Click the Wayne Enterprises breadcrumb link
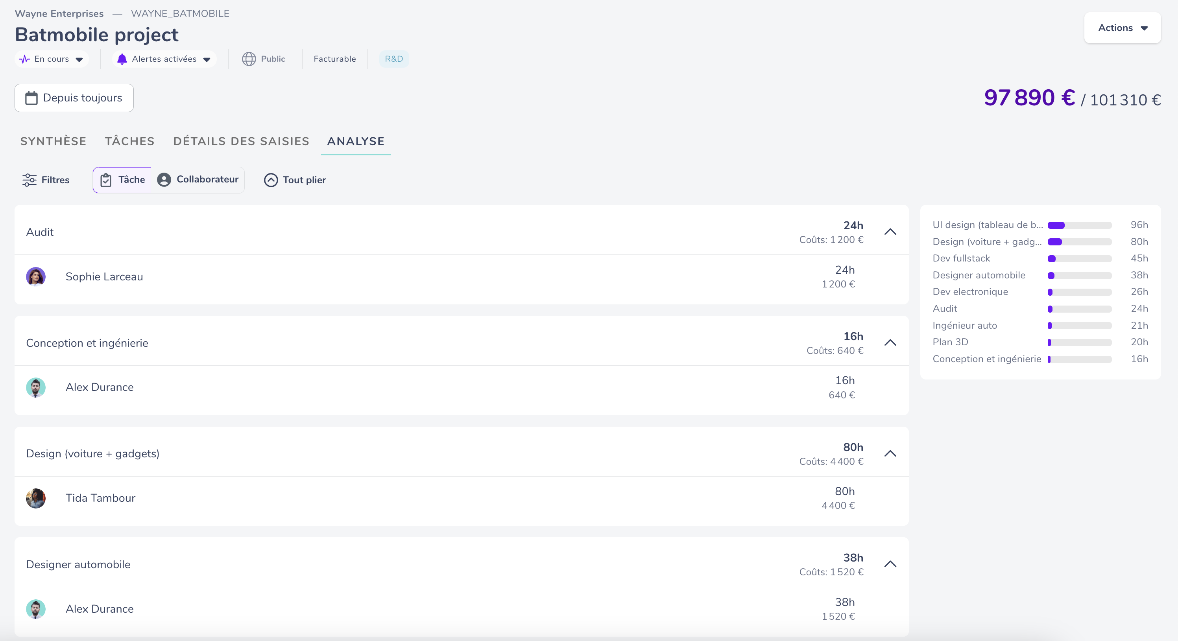Image resolution: width=1178 pixels, height=641 pixels. point(59,14)
